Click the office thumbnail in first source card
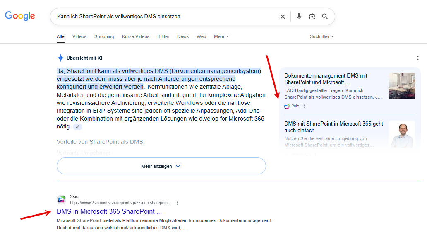Viewport: 427px width, 235px height. [401, 86]
